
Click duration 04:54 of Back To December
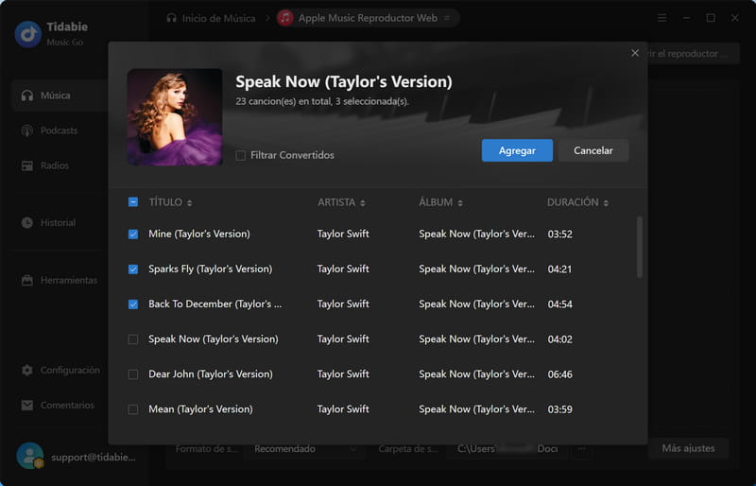[x=559, y=304]
